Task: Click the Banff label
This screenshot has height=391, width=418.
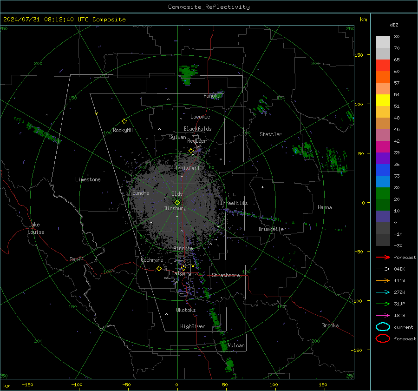Action: click(77, 259)
